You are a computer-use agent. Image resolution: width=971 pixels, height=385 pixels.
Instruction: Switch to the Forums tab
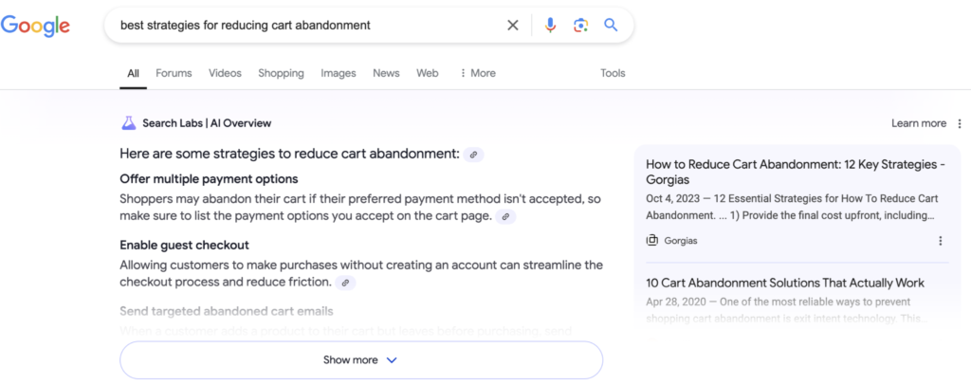click(174, 73)
